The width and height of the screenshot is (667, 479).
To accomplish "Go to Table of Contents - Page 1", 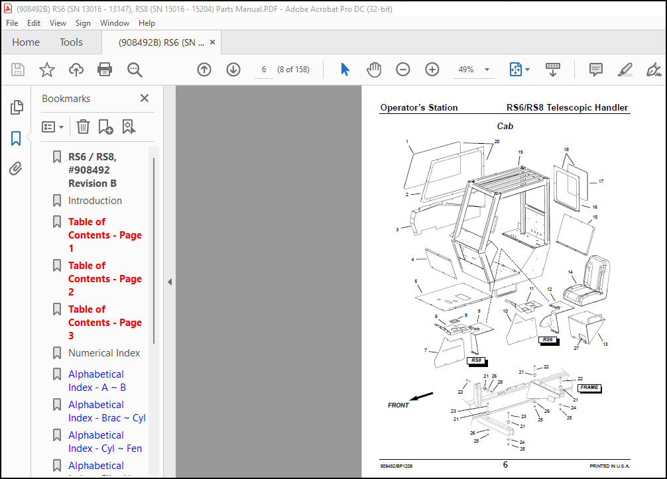I will 105,235.
